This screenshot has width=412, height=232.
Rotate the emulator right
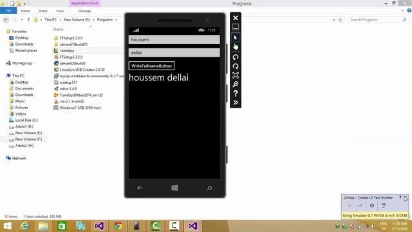[236, 66]
